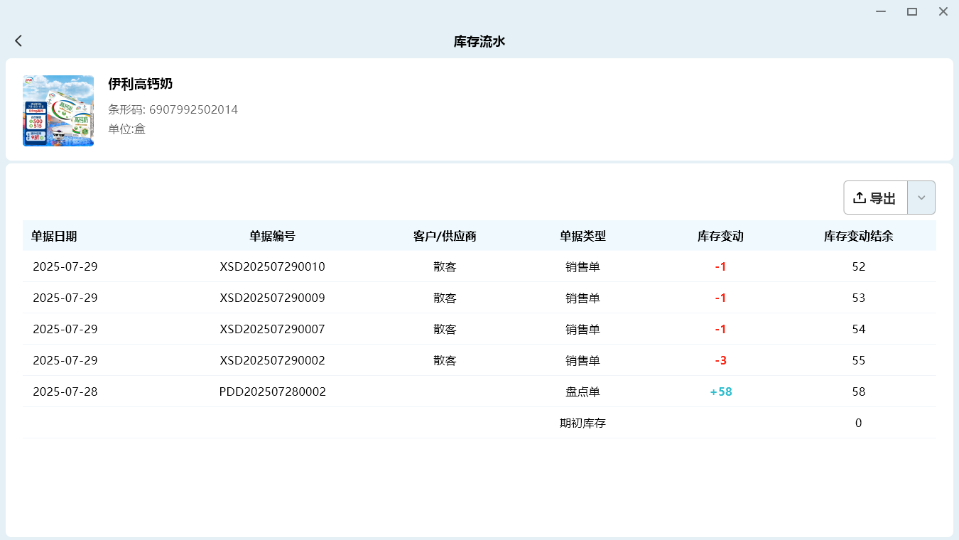959x540 pixels.
Task: Open the 伊利高钙奶 product thumbnail
Action: [58, 111]
